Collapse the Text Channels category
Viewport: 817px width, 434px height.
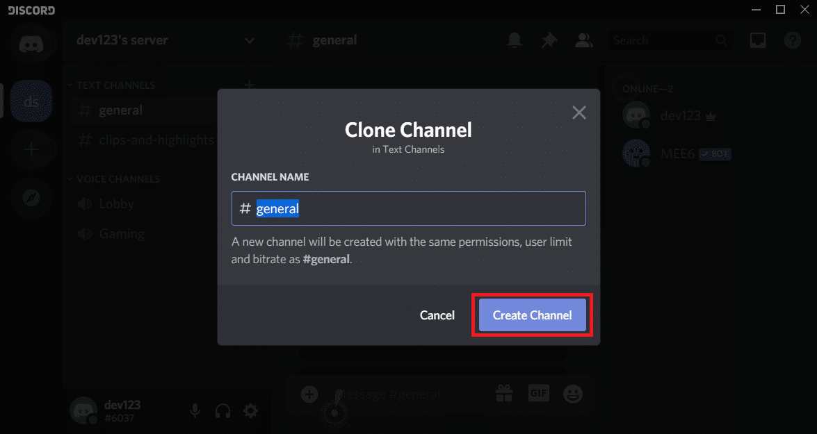(111, 85)
